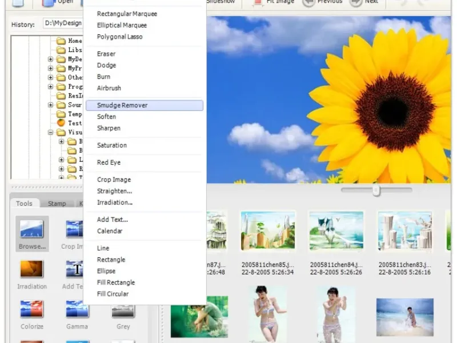Screen dimensions: 457x343
Task: Select the ResI folder in tree
Action: (69, 95)
